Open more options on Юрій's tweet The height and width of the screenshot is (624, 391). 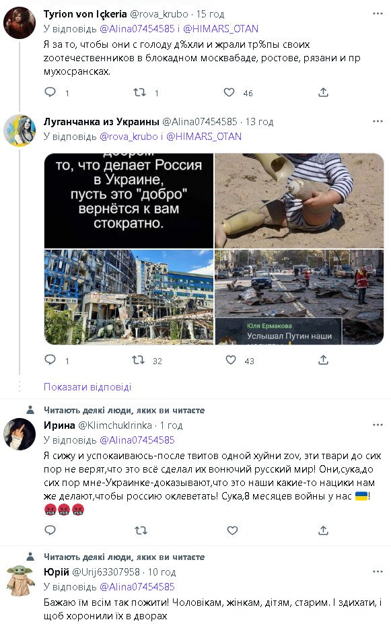[378, 572]
